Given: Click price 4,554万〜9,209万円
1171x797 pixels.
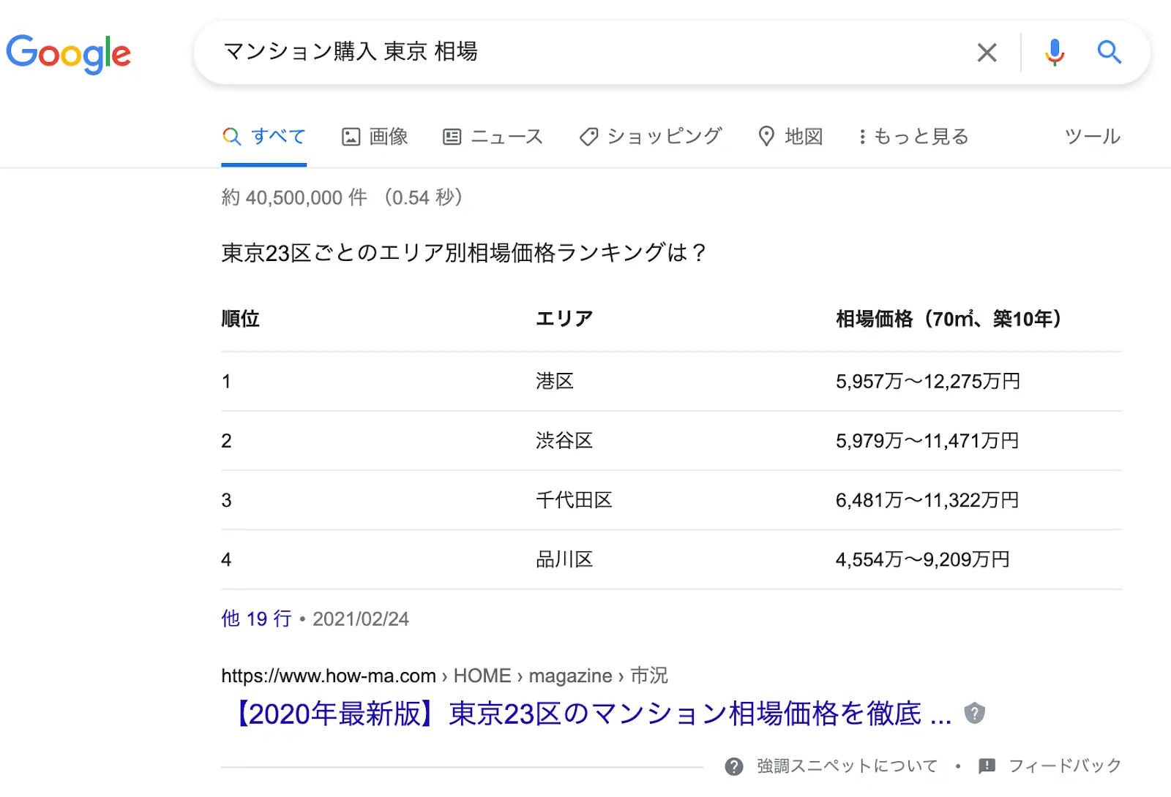Looking at the screenshot, I should pyautogui.click(x=923, y=560).
